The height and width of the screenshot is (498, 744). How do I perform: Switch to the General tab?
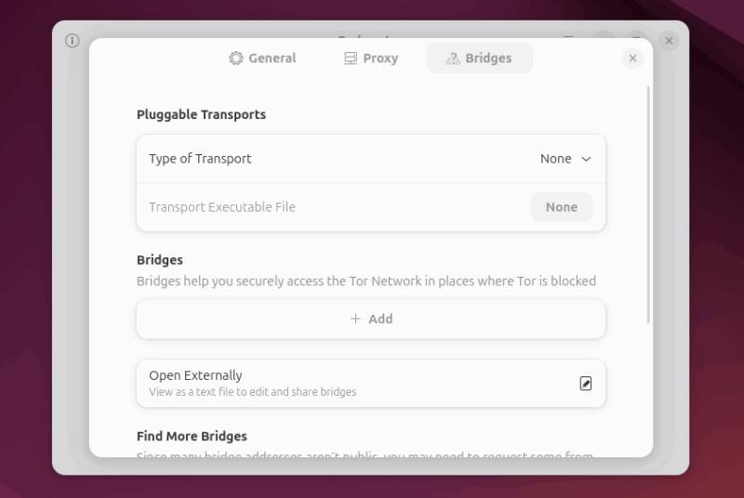pos(262,58)
